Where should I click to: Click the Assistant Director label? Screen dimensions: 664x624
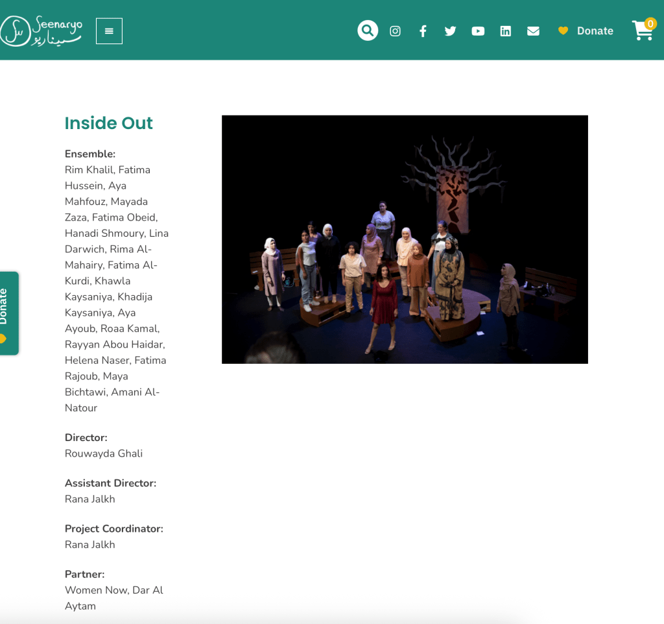(x=110, y=483)
